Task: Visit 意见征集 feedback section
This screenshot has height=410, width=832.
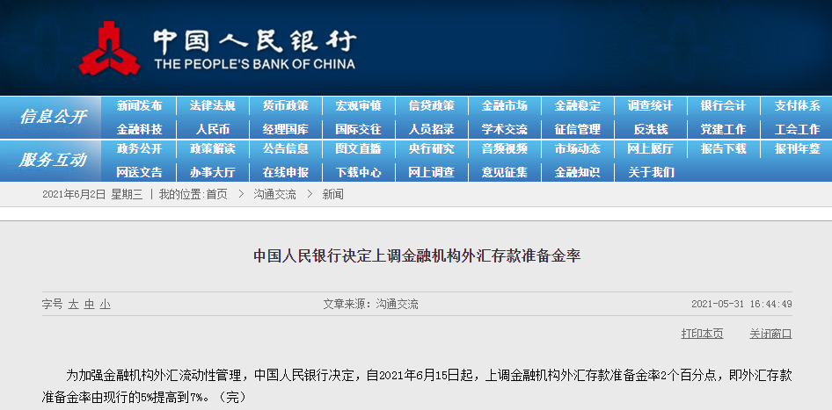Action: (x=505, y=172)
